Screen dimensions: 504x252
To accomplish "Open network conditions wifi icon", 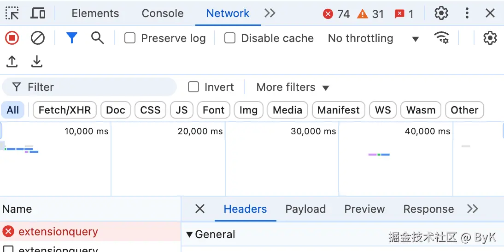I will click(442, 38).
